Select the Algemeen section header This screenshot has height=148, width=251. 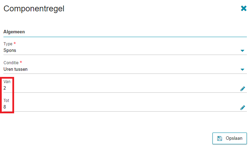tap(14, 32)
